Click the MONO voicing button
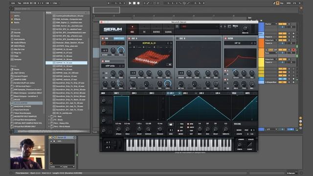 [239, 130]
